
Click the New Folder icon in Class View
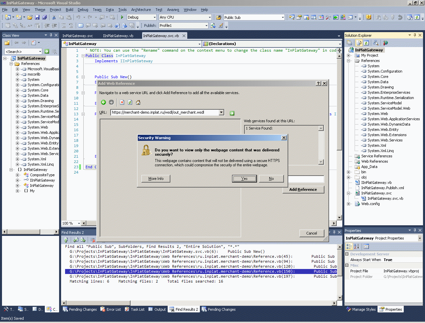[7, 43]
